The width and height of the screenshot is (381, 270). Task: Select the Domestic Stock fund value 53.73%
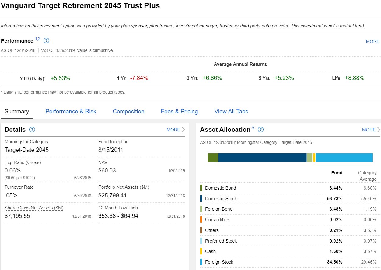pos(334,199)
